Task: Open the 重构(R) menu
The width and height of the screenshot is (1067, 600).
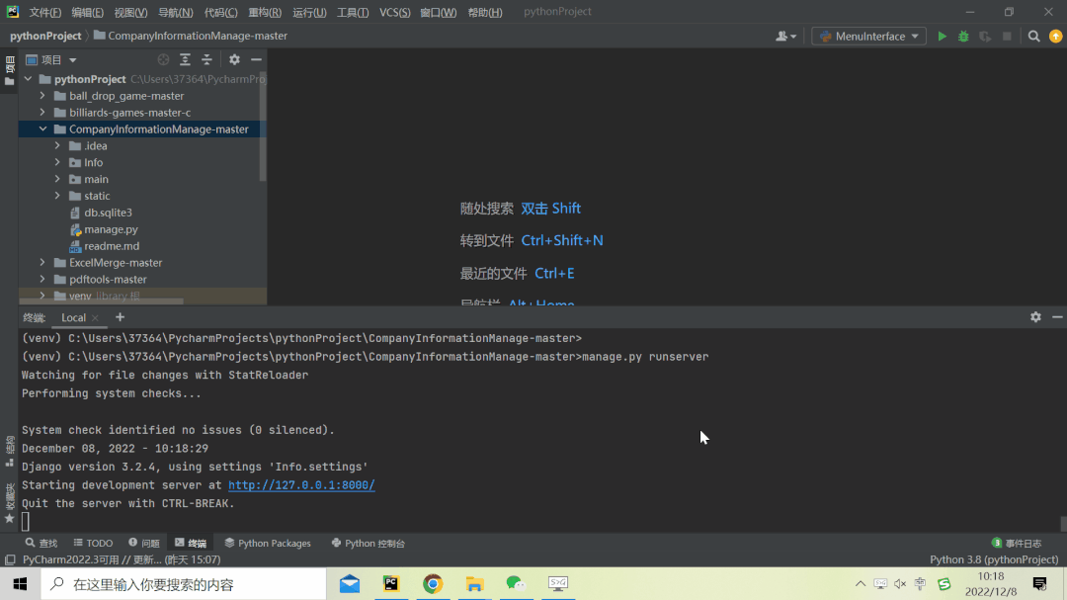Action: pos(265,12)
